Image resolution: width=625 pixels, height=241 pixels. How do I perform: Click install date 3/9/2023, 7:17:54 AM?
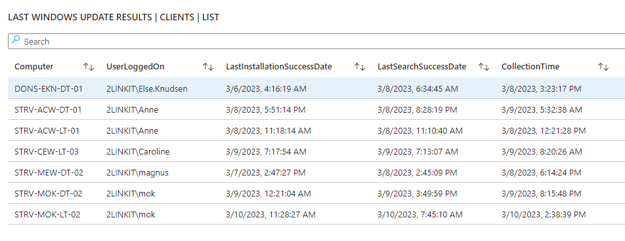tap(267, 152)
